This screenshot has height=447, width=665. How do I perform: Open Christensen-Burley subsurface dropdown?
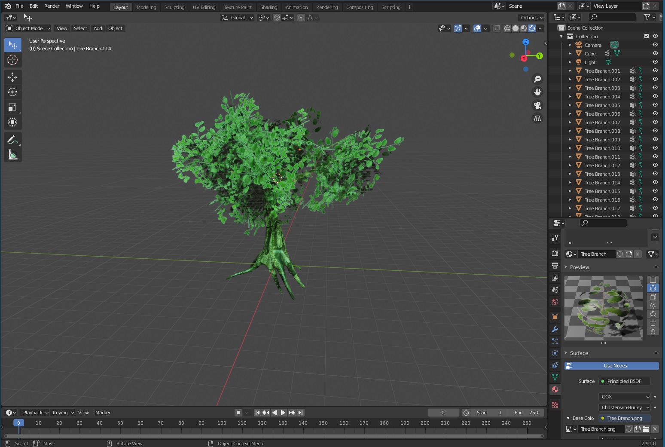[625, 407]
